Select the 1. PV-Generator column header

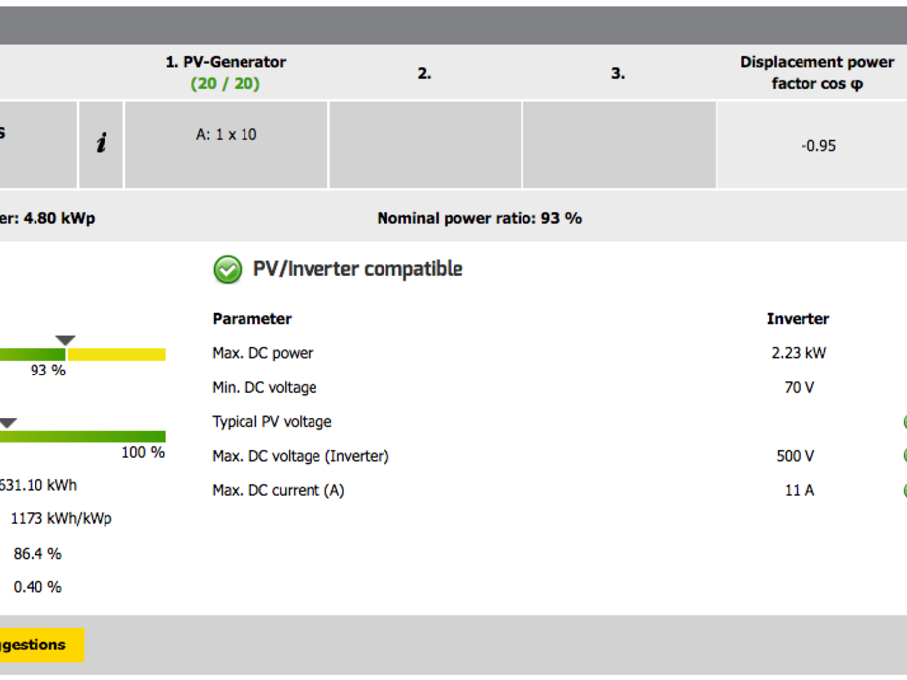pos(226,62)
